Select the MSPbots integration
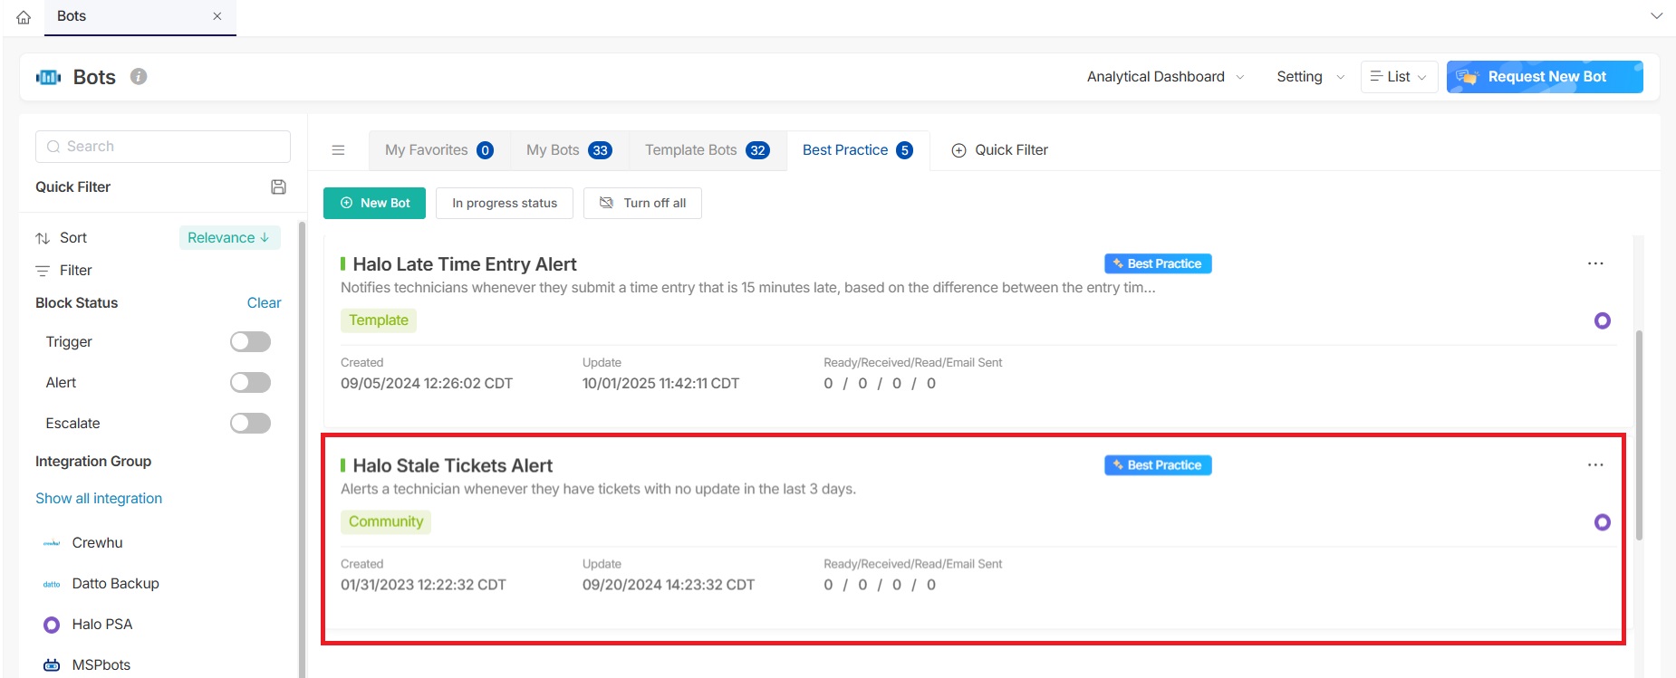 click(x=101, y=665)
